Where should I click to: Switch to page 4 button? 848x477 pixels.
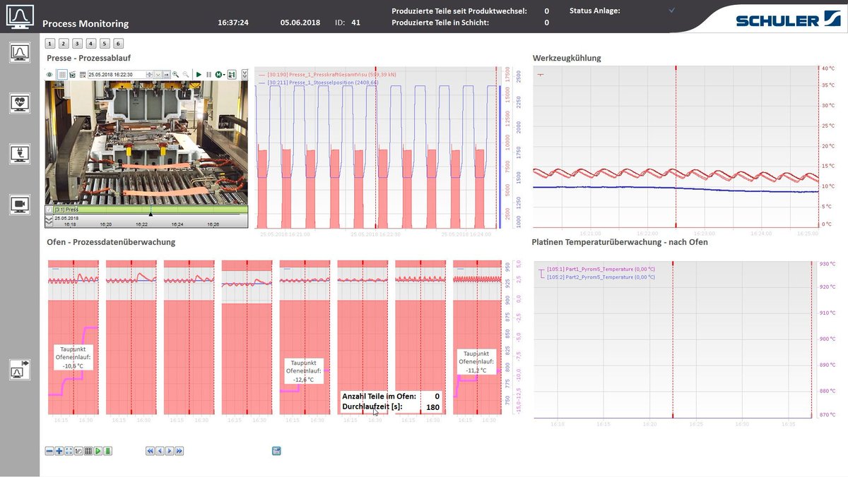coord(90,43)
